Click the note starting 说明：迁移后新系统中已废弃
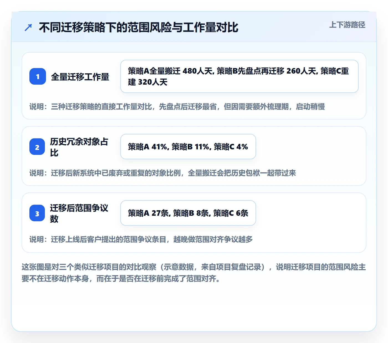The height and width of the screenshot is (343, 388). (x=163, y=173)
